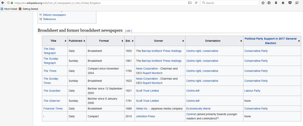The height and width of the screenshot is (126, 303).
Task: Sort table by the Orientation column arrows
Action: pos(241,41)
